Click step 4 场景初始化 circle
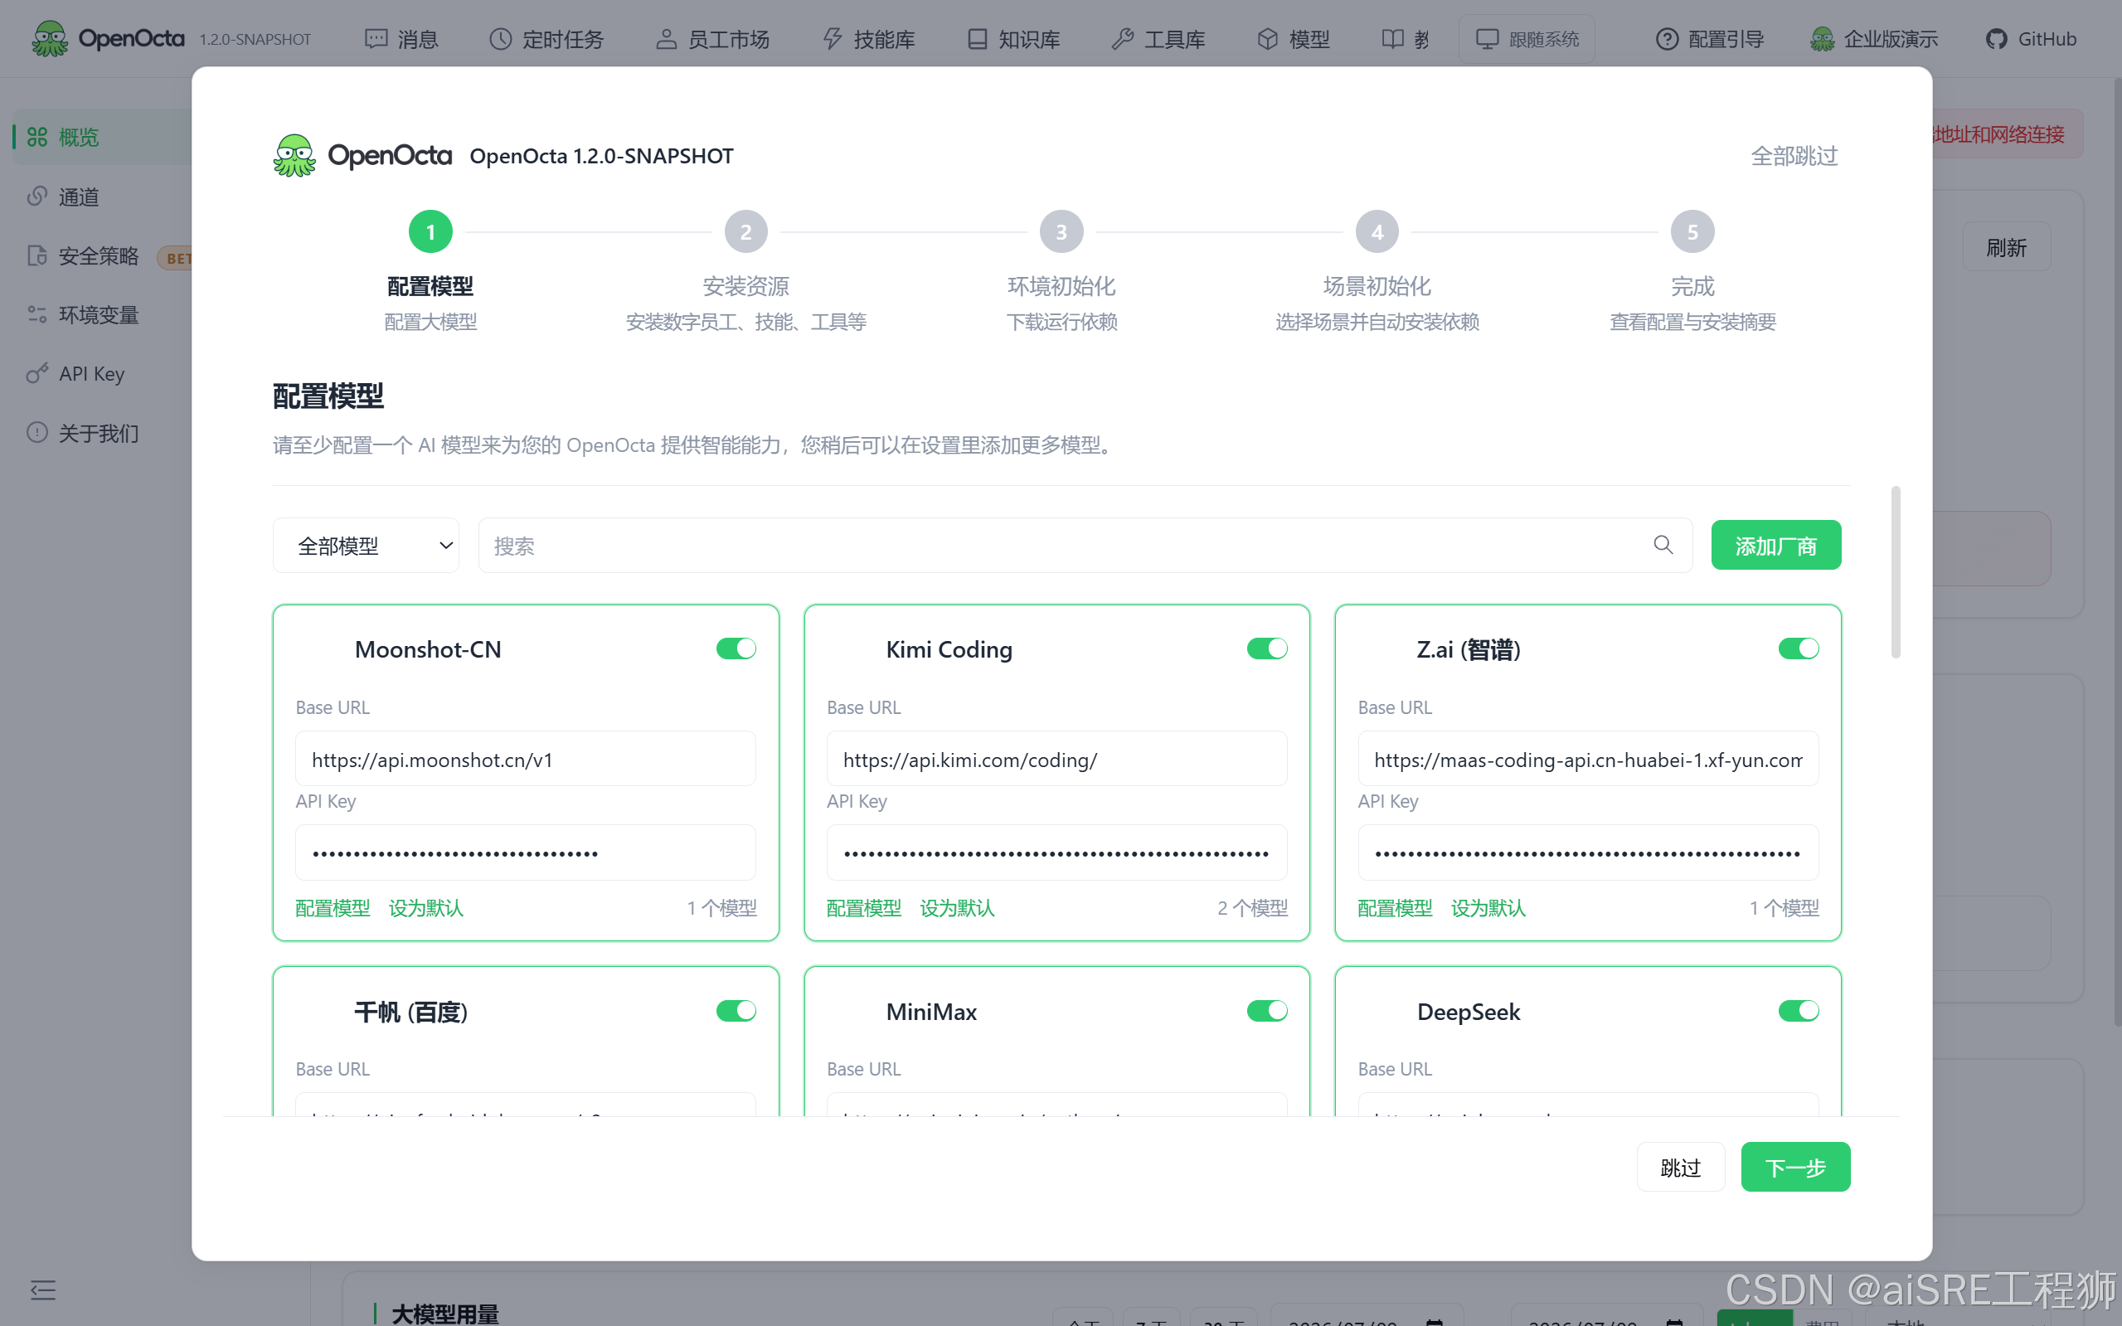Image resolution: width=2122 pixels, height=1326 pixels. [1377, 231]
